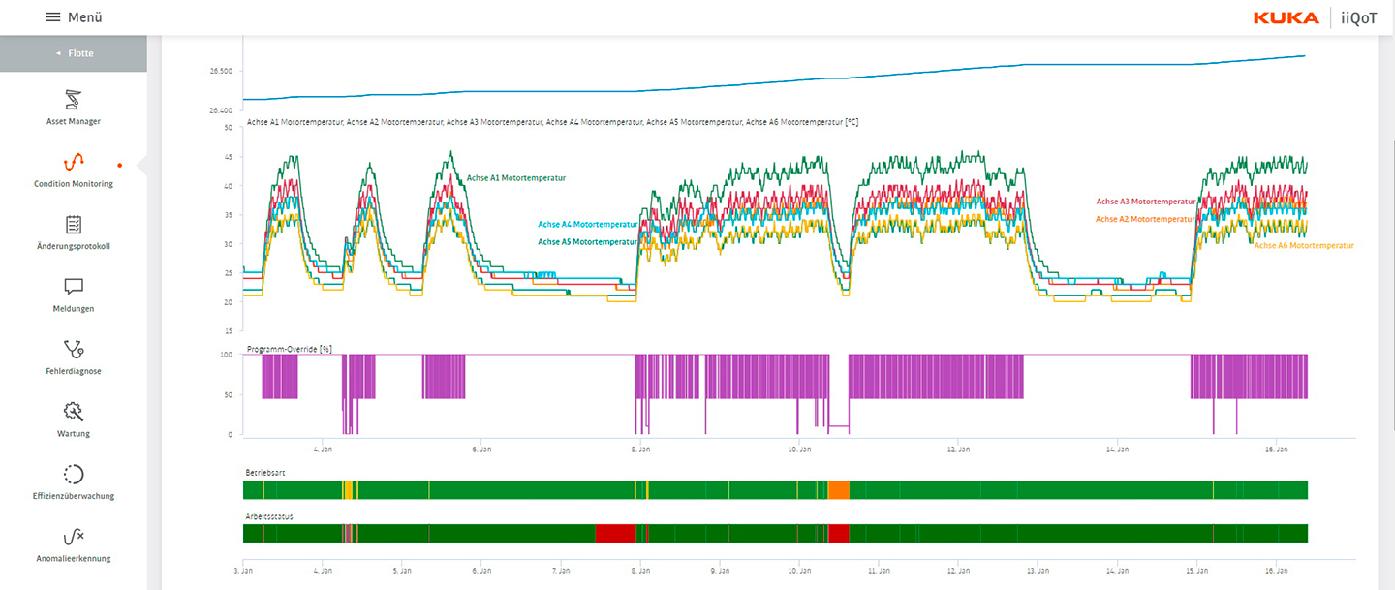Click the KUKA logo
Screen dimensions: 1395x590
coord(1286,17)
